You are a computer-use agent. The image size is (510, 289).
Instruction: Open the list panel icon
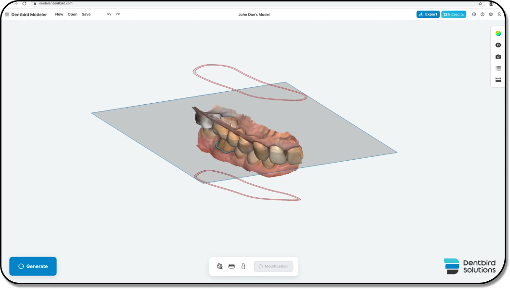tap(498, 68)
